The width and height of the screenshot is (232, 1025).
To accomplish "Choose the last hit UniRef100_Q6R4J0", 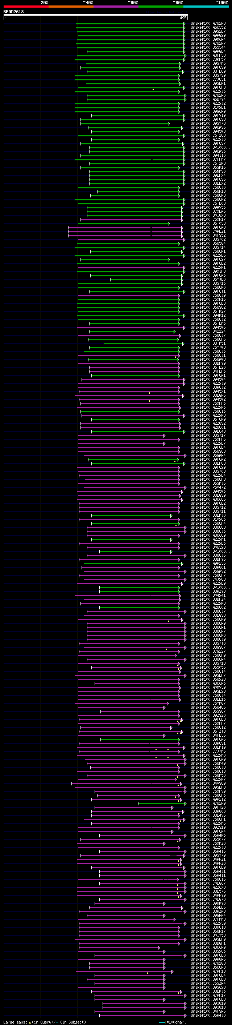I will point(208,1016).
